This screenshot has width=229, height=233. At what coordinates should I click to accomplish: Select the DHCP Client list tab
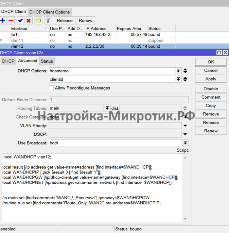[13, 11]
